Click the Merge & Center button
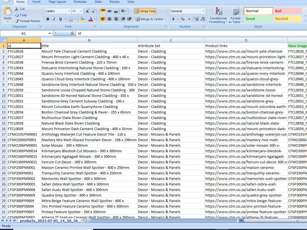 [150, 19]
